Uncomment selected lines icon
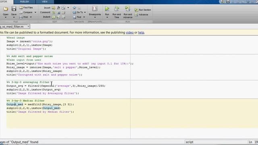The height and width of the screenshot is (145, 258). [59, 12]
